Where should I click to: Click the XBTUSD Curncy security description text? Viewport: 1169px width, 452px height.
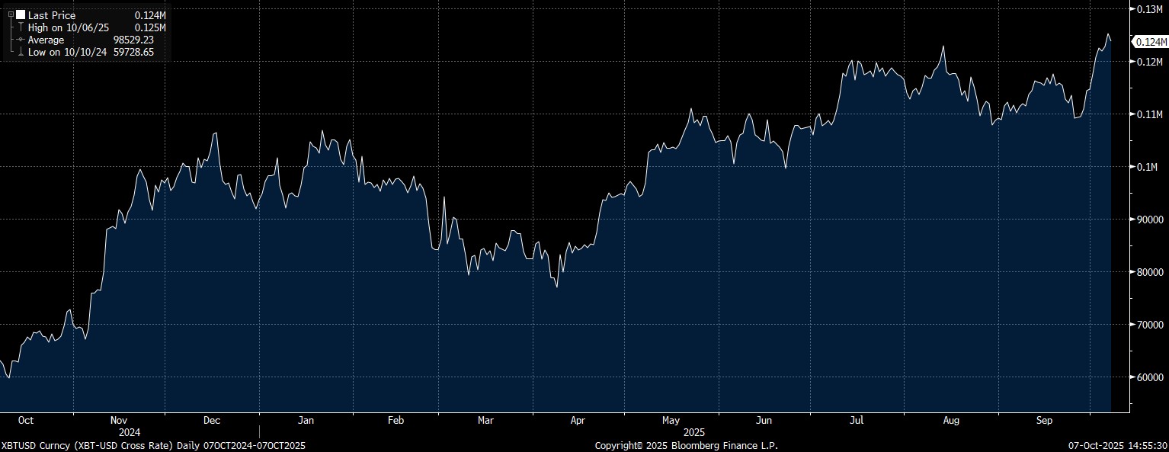coord(152,445)
